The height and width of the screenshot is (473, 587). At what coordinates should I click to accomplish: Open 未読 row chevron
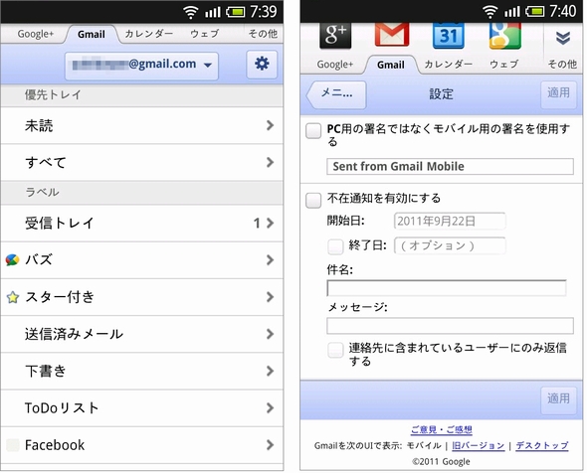point(270,125)
